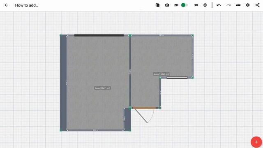Switch to 2D view label
The width and height of the screenshot is (263, 148).
click(176, 5)
